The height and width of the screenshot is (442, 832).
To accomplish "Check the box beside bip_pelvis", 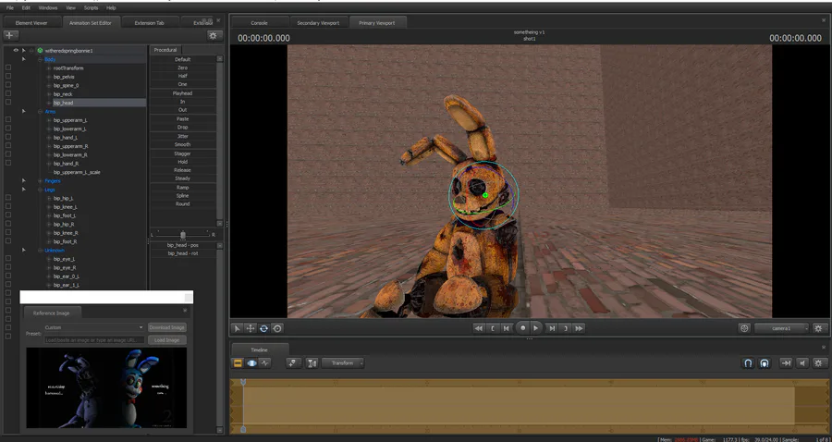I will [8, 76].
